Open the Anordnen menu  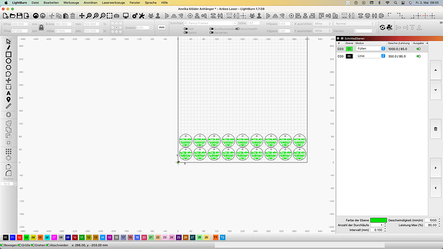[91, 3]
